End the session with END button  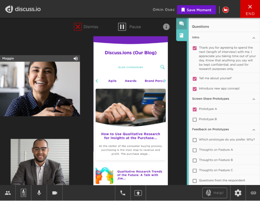coord(250,9)
